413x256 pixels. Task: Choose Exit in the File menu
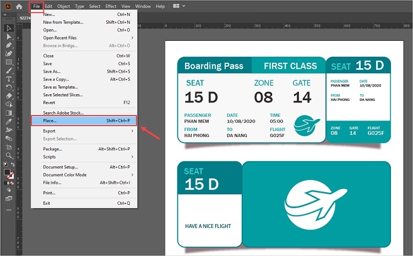[84, 203]
